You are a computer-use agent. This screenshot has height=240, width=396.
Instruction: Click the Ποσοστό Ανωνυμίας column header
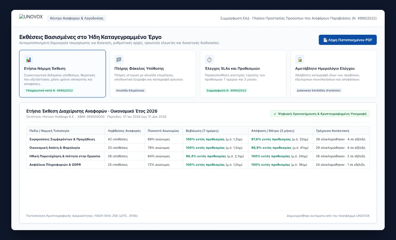(x=164, y=131)
